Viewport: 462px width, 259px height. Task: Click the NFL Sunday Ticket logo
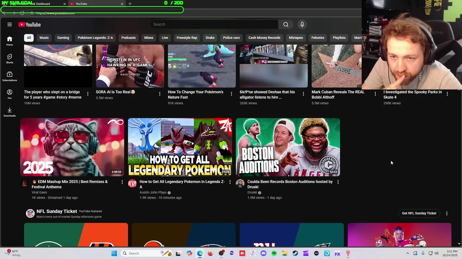pos(30,213)
